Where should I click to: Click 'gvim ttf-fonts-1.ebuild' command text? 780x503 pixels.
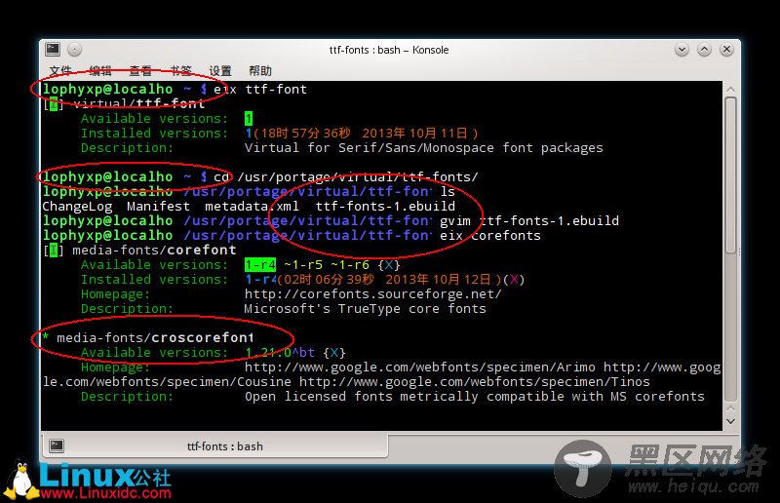coord(529,220)
